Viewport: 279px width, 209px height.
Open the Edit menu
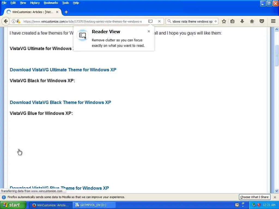tap(13, 3)
